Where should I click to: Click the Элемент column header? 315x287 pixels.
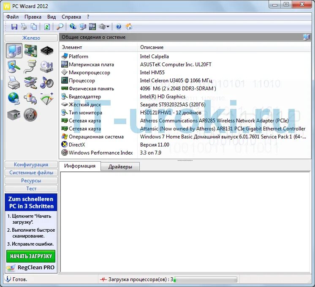(98, 47)
